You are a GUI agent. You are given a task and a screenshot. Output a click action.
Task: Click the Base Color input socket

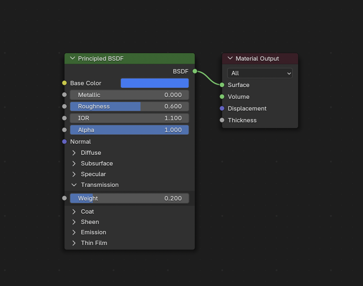tap(65, 83)
